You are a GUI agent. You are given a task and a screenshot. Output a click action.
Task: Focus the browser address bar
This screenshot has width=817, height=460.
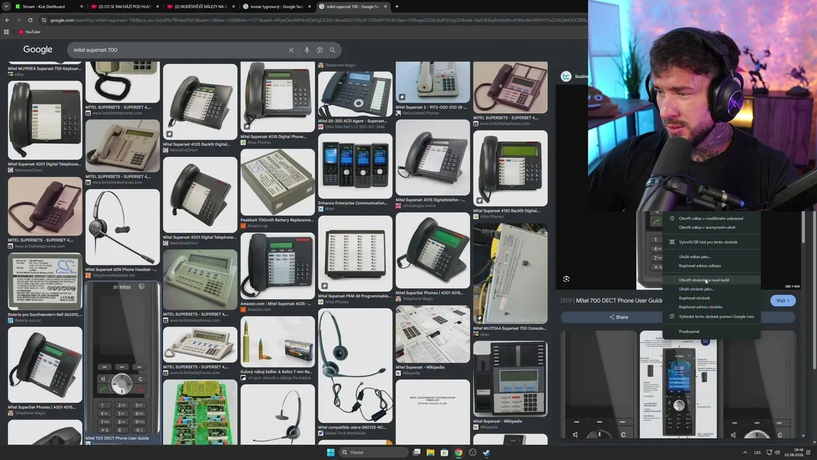[313, 20]
